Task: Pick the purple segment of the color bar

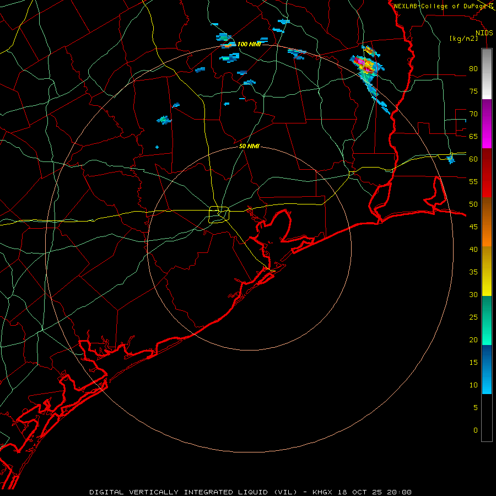Action: (487, 111)
